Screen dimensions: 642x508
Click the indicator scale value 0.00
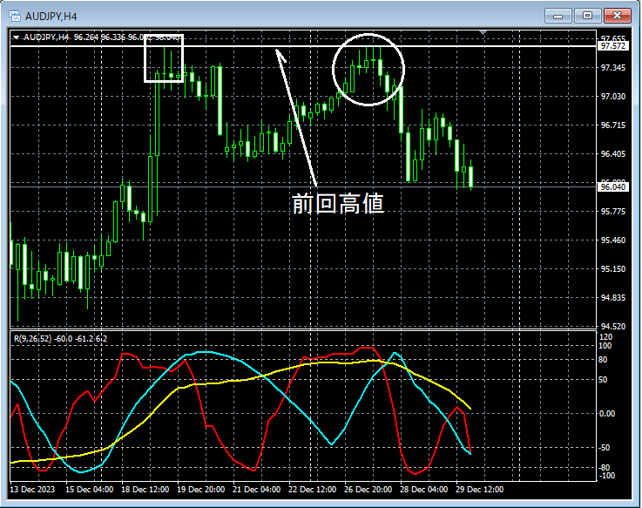[607, 413]
